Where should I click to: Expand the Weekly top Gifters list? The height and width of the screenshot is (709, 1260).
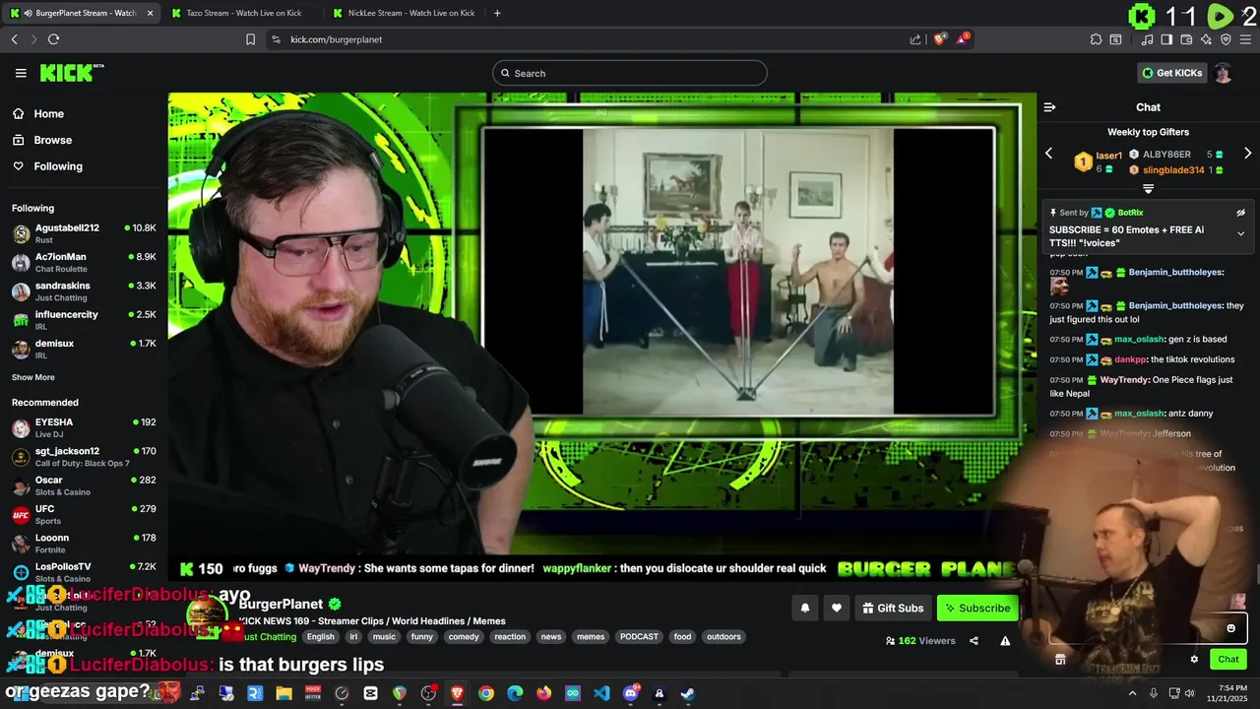pyautogui.click(x=1148, y=188)
